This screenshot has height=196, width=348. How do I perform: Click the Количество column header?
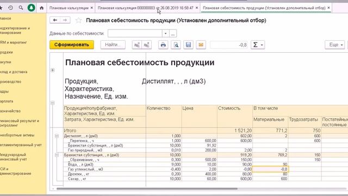158,108
